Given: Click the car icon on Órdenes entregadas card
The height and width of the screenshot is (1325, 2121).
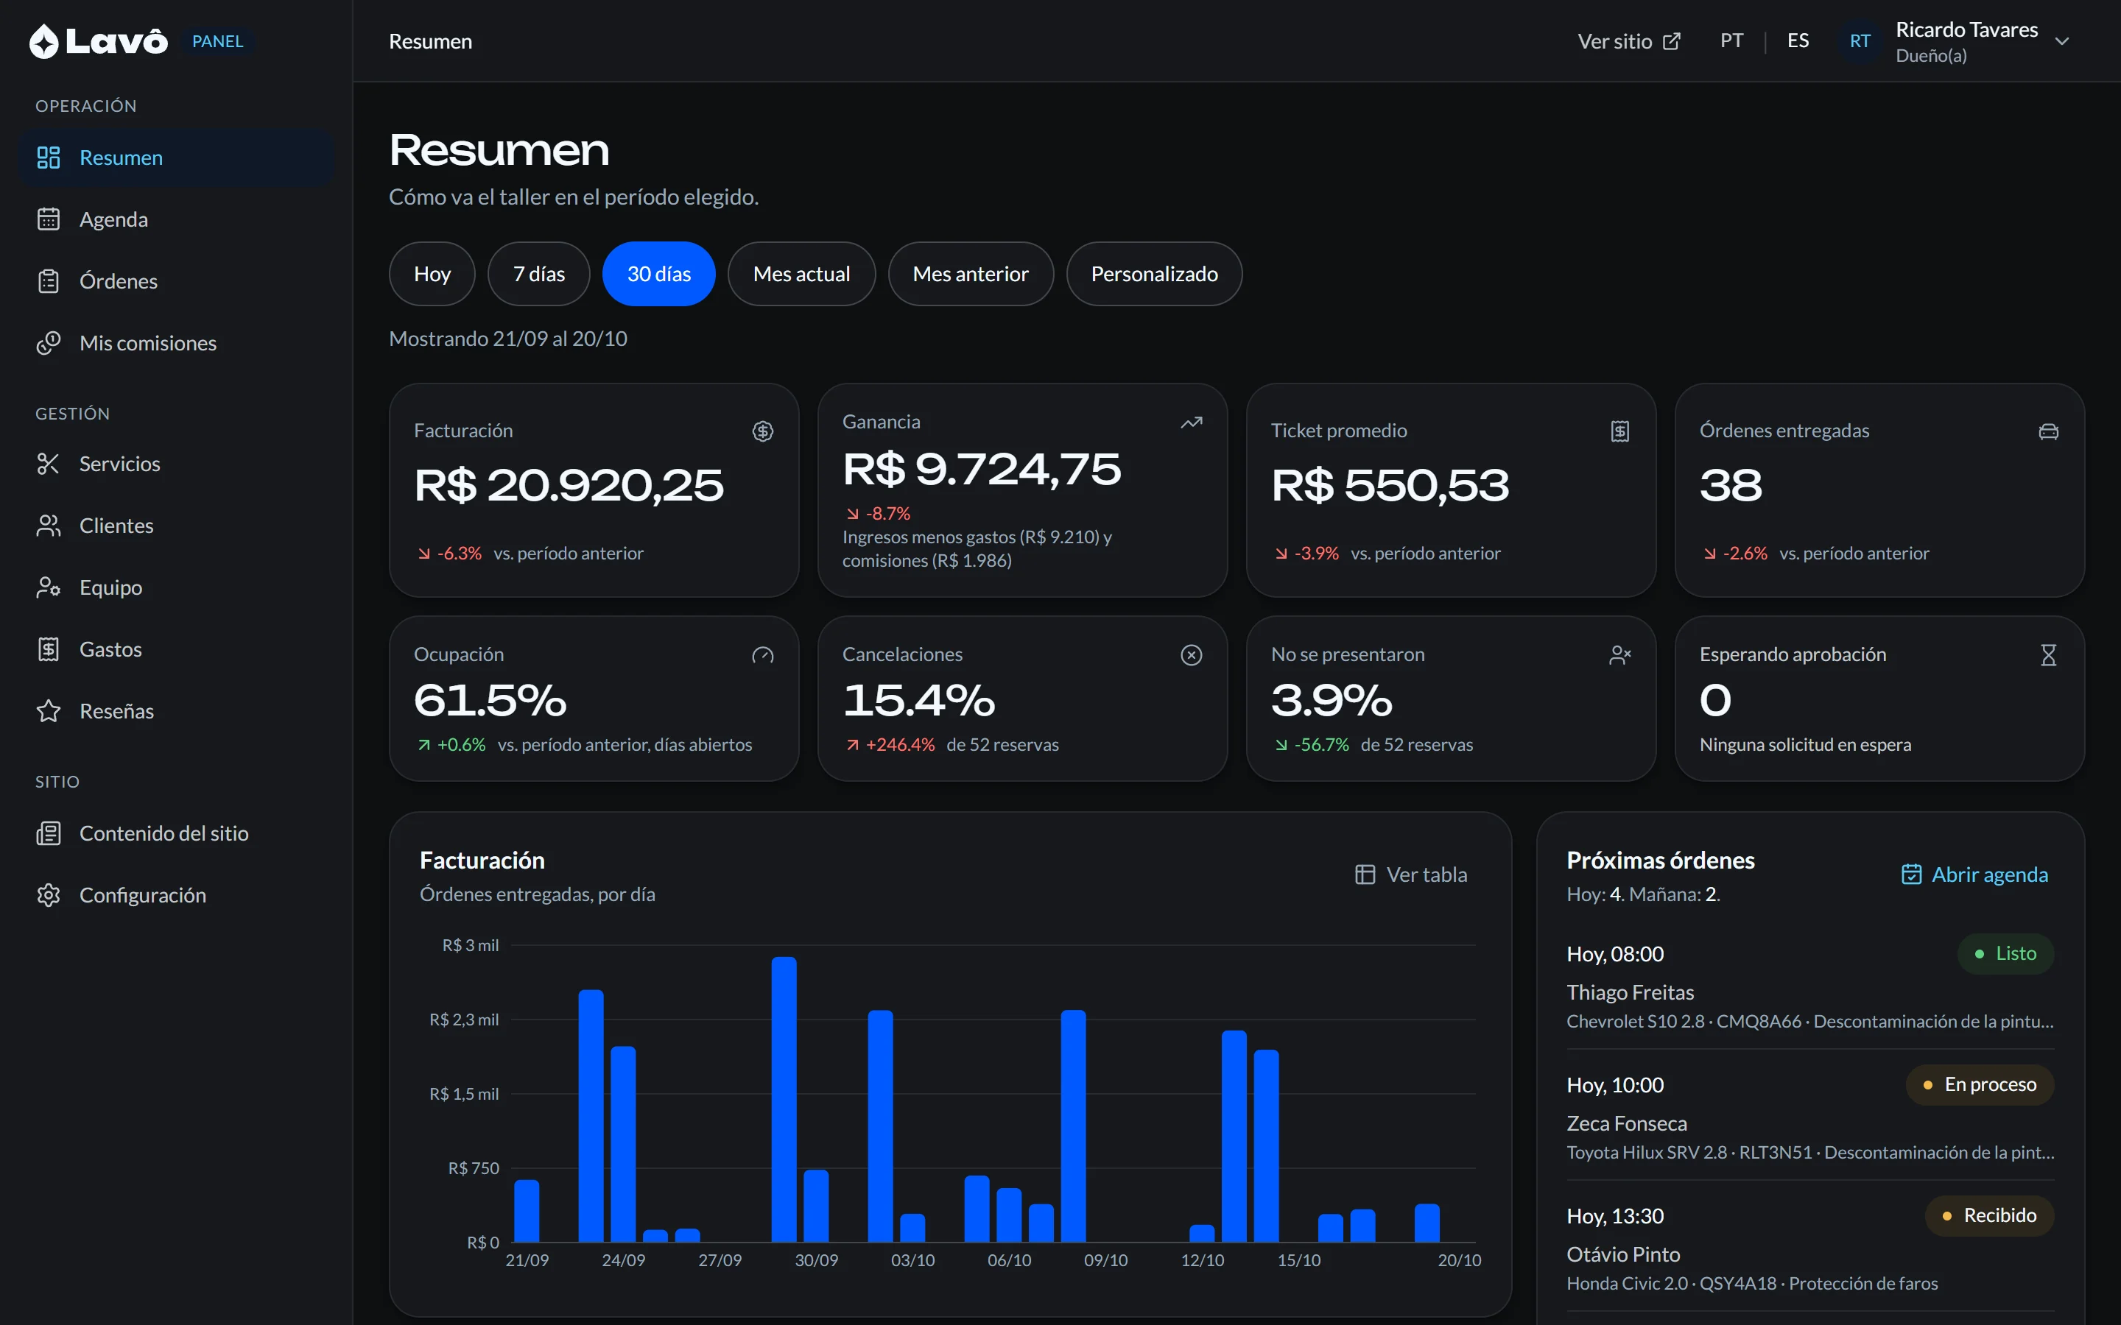Looking at the screenshot, I should [2048, 431].
